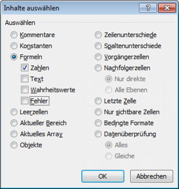Choose the Zeilenunterschiede option
Screen dimensions: 179x189
pyautogui.click(x=98, y=35)
